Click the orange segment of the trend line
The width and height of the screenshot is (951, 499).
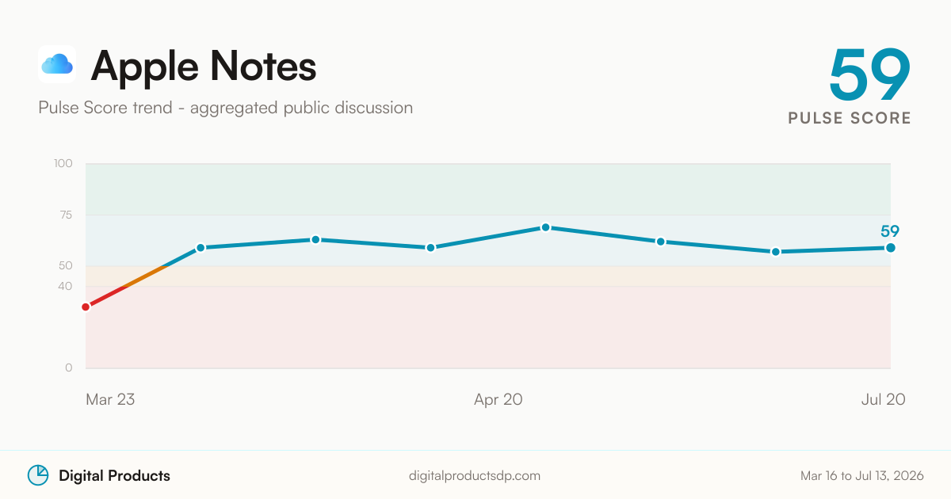tap(147, 276)
